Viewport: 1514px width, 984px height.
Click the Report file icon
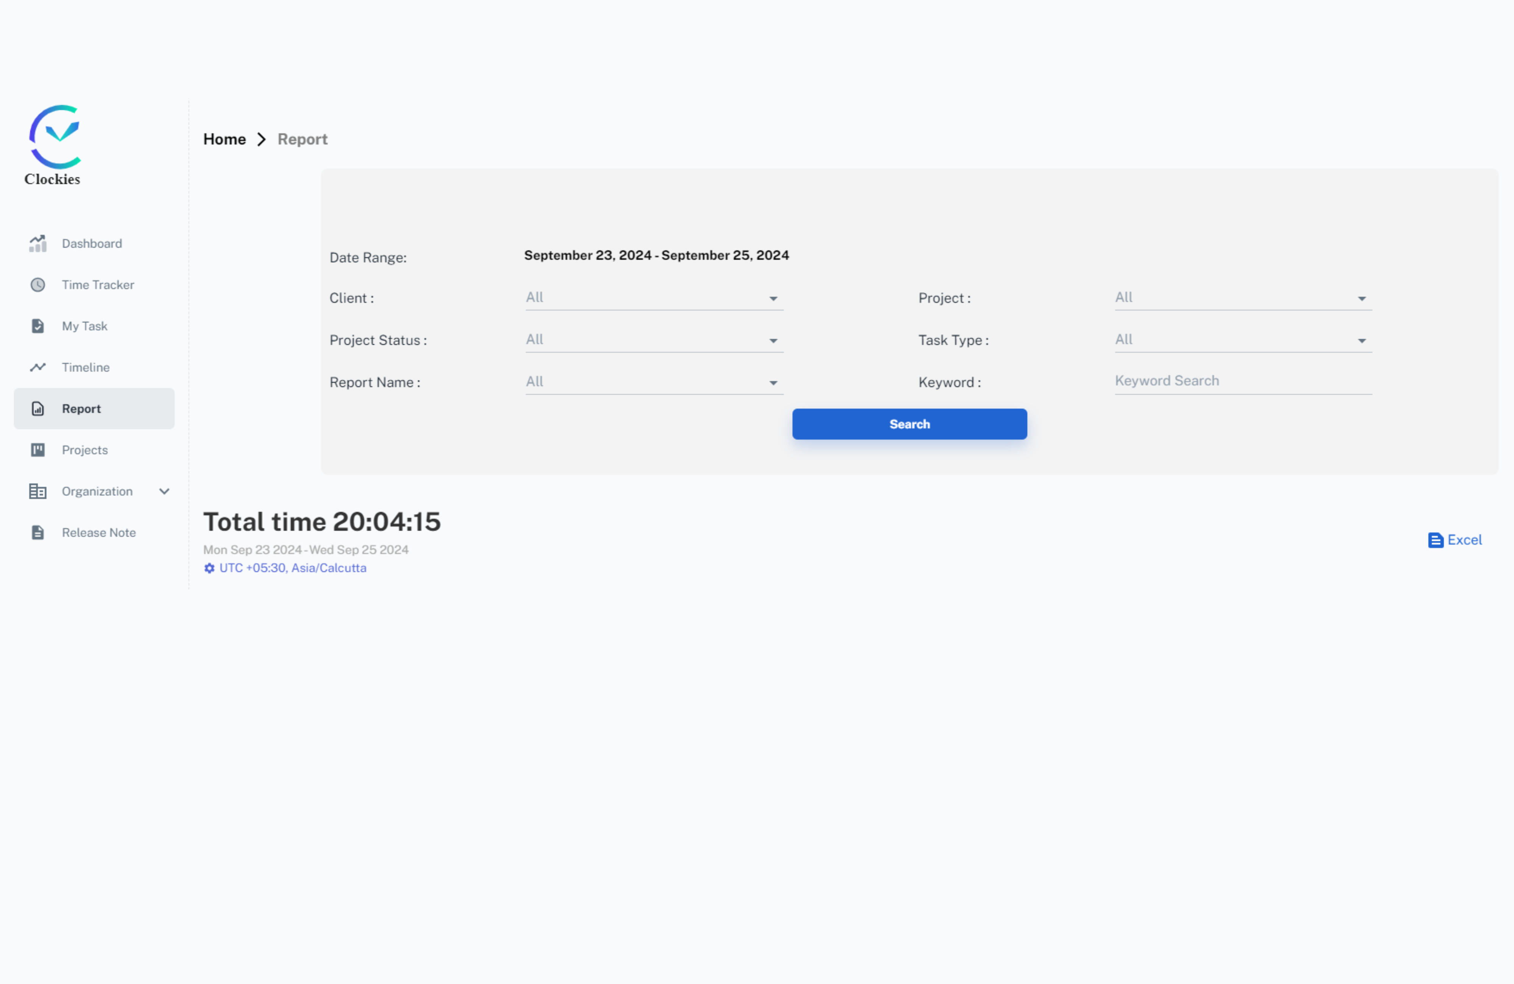pos(37,409)
